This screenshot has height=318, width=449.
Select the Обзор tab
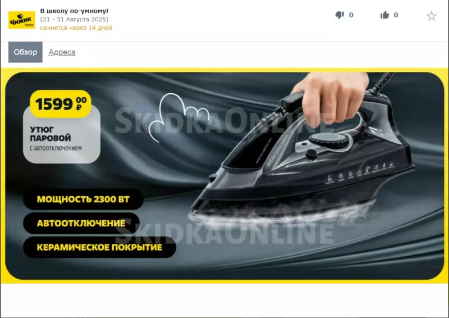coord(25,52)
